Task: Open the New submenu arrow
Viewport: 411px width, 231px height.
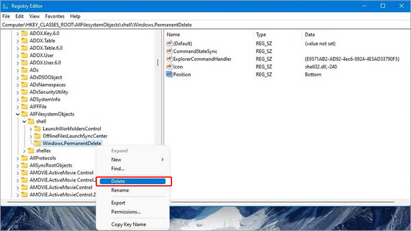Action: pyautogui.click(x=163, y=159)
